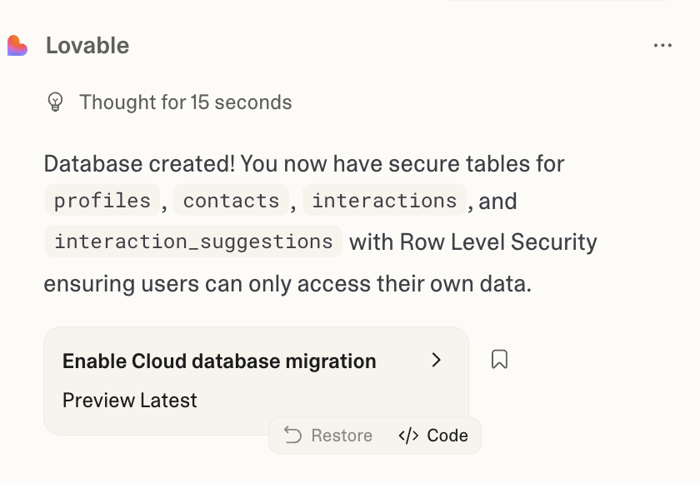Screen dimensions: 700x483
Task: Click the 'Lovable' sender name
Action: tap(87, 46)
